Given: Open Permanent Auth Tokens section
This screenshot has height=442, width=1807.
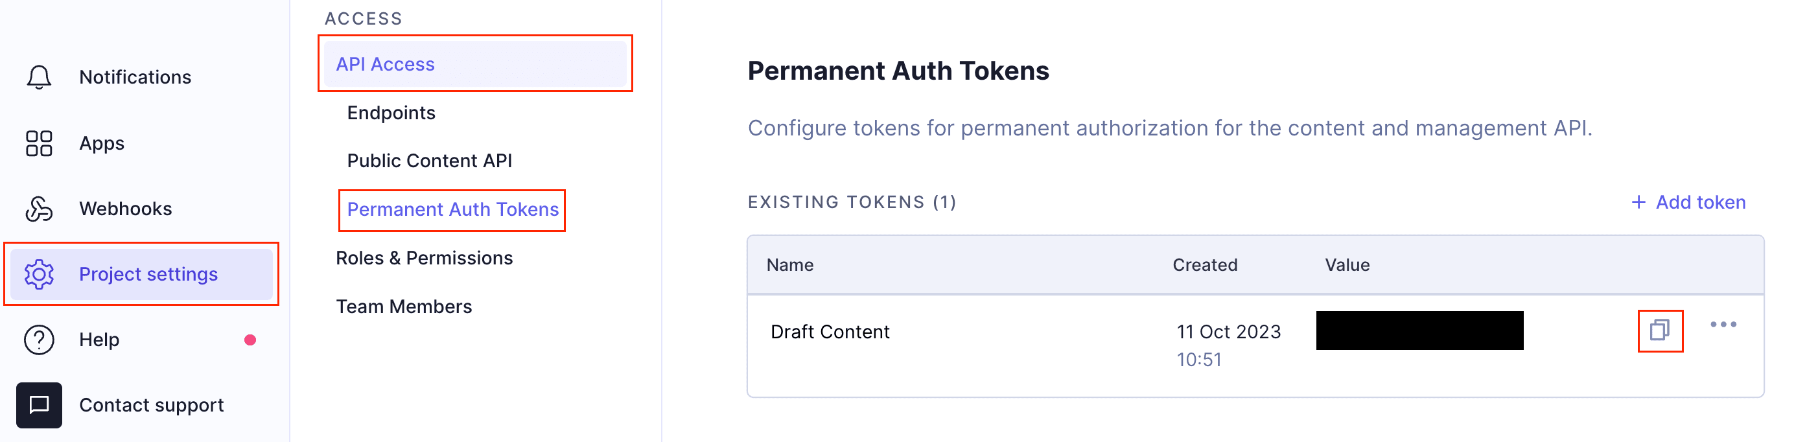Looking at the screenshot, I should pos(452,209).
